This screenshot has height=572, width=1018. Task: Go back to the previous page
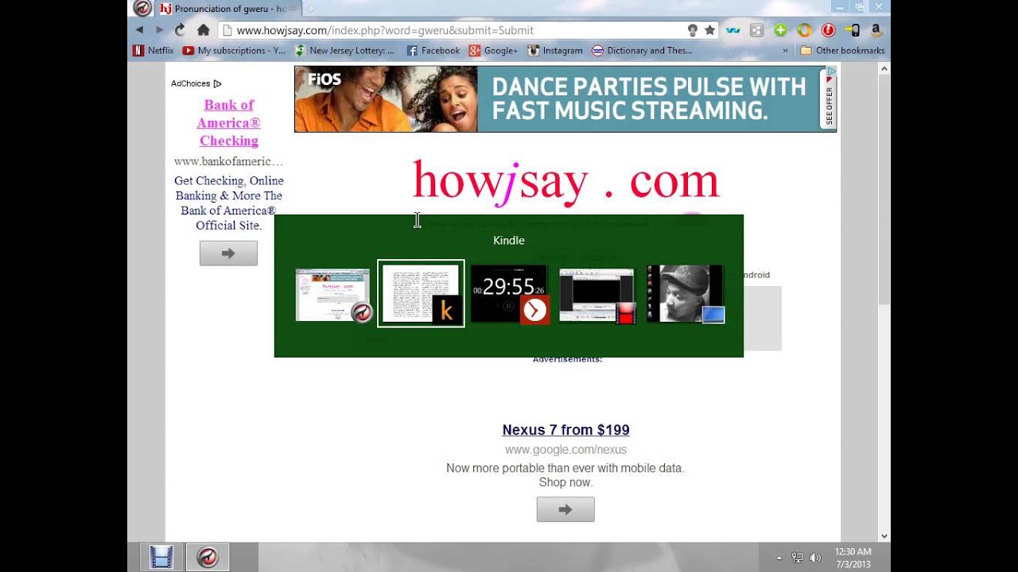pyautogui.click(x=140, y=30)
